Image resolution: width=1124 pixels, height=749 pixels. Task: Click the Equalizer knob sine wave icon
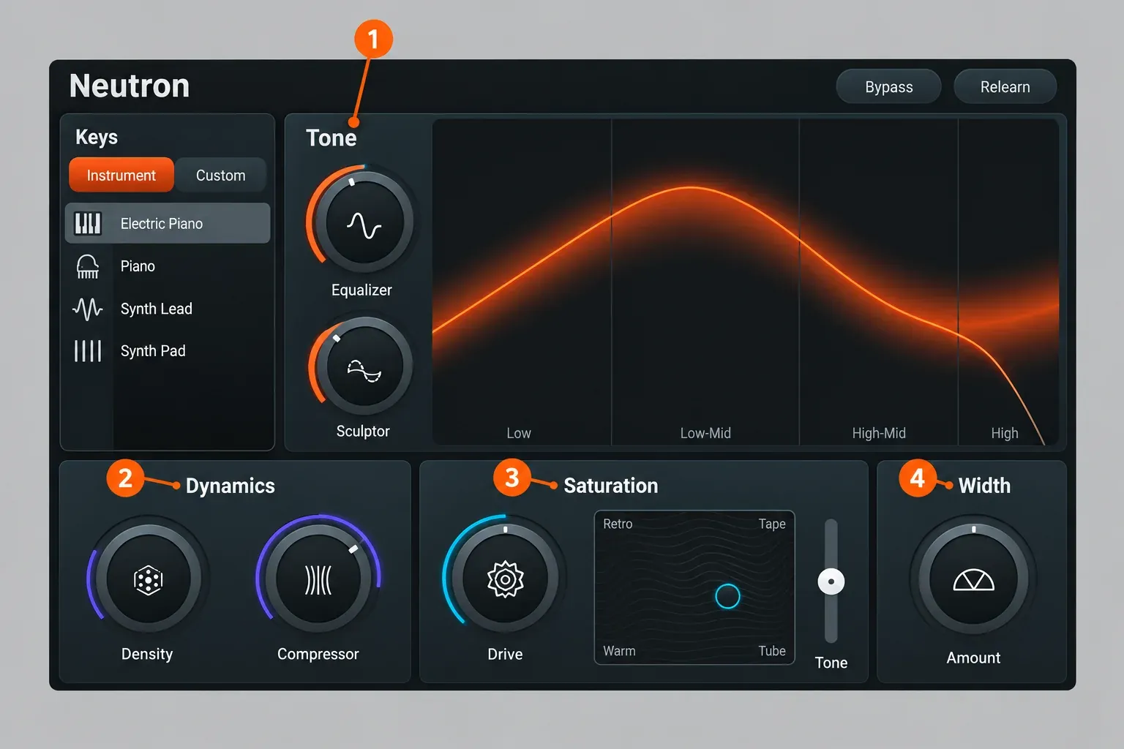coord(364,225)
